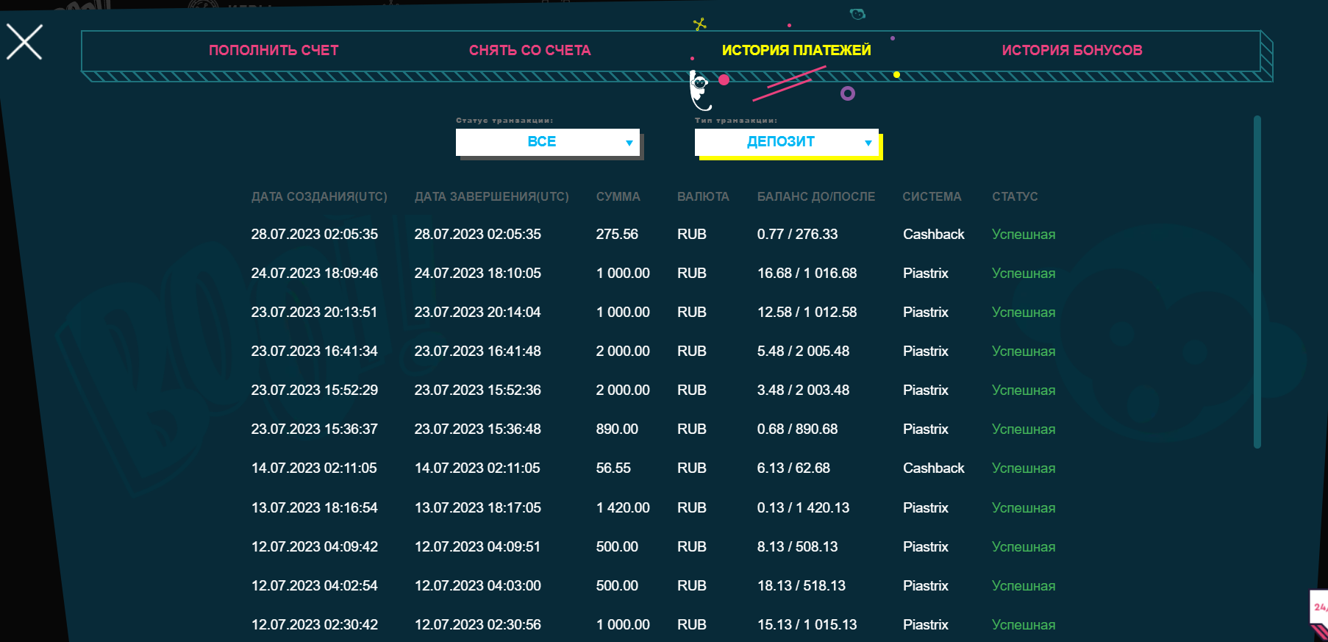Image resolution: width=1328 pixels, height=642 pixels.
Task: Click the Дата создания(UTC) column header
Action: pyautogui.click(x=319, y=197)
